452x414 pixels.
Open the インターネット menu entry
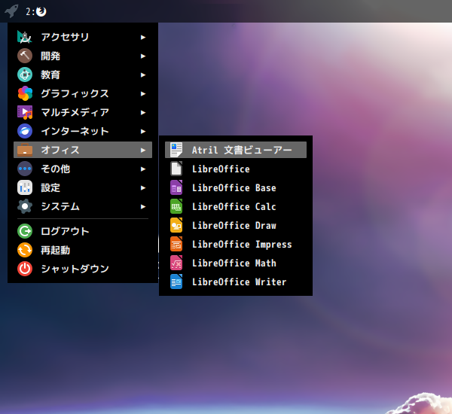(83, 131)
